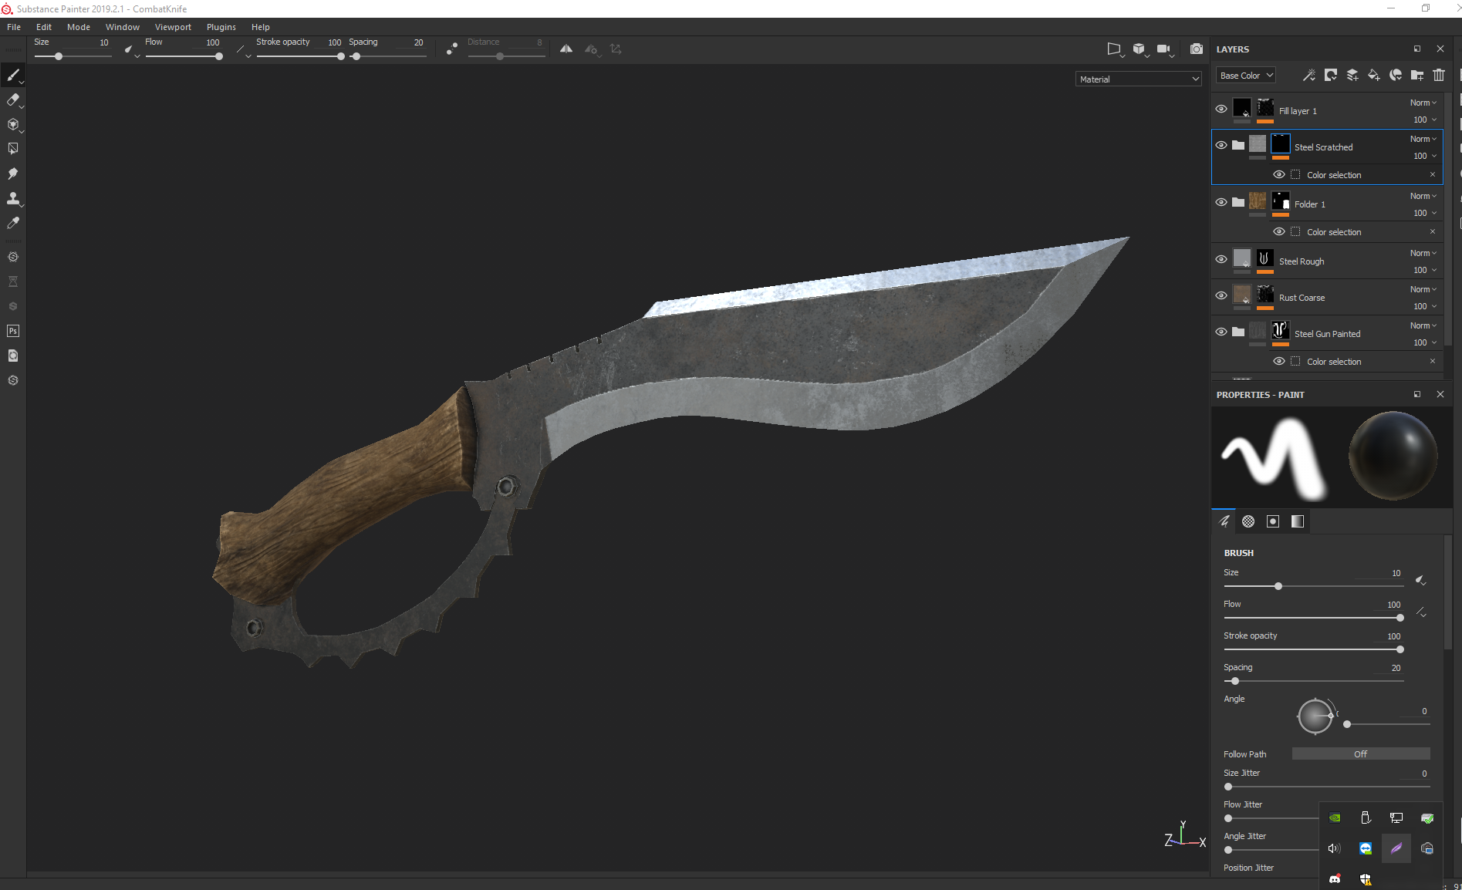
Task: Open Flow pen pressure dropdown in top toolbar
Action: [244, 50]
